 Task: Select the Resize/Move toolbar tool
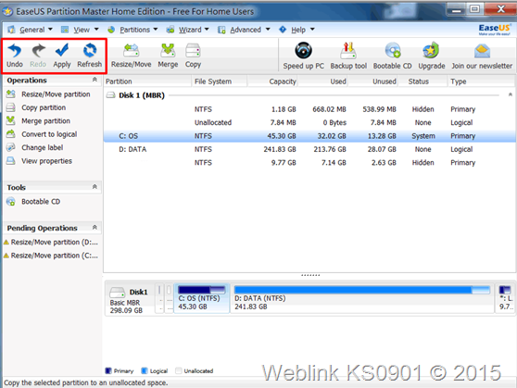tap(131, 56)
